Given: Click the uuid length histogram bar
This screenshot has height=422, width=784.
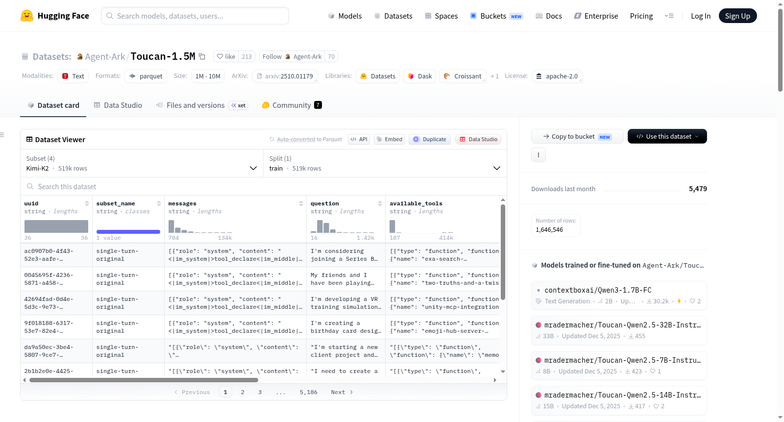Looking at the screenshot, I should tap(56, 226).
